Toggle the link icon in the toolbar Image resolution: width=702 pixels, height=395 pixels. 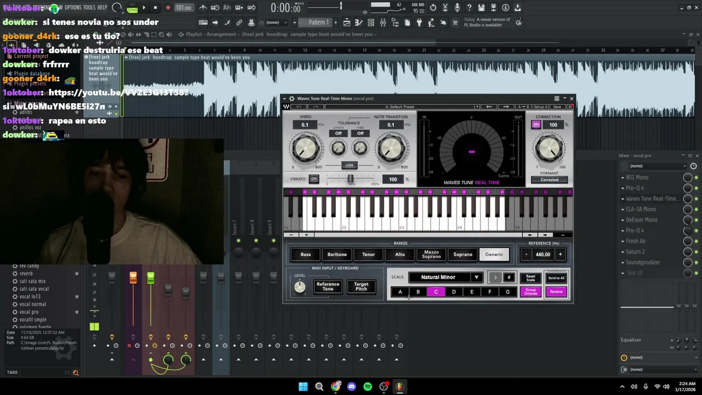click(239, 22)
